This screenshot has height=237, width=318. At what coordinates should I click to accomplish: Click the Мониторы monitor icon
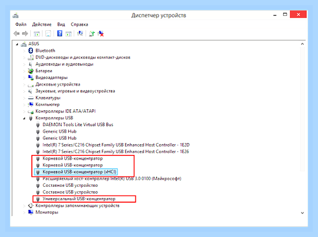pyautogui.click(x=31, y=212)
